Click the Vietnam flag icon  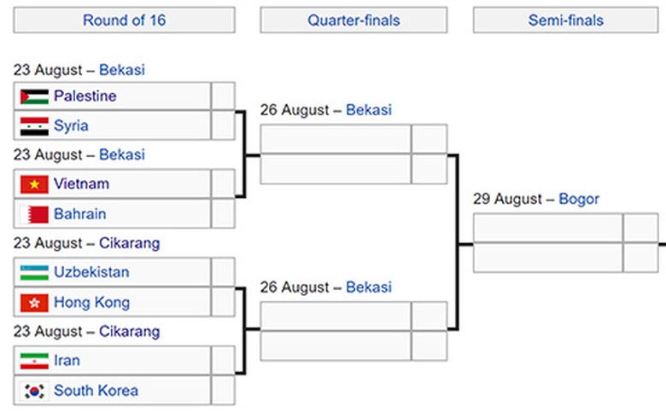(34, 184)
